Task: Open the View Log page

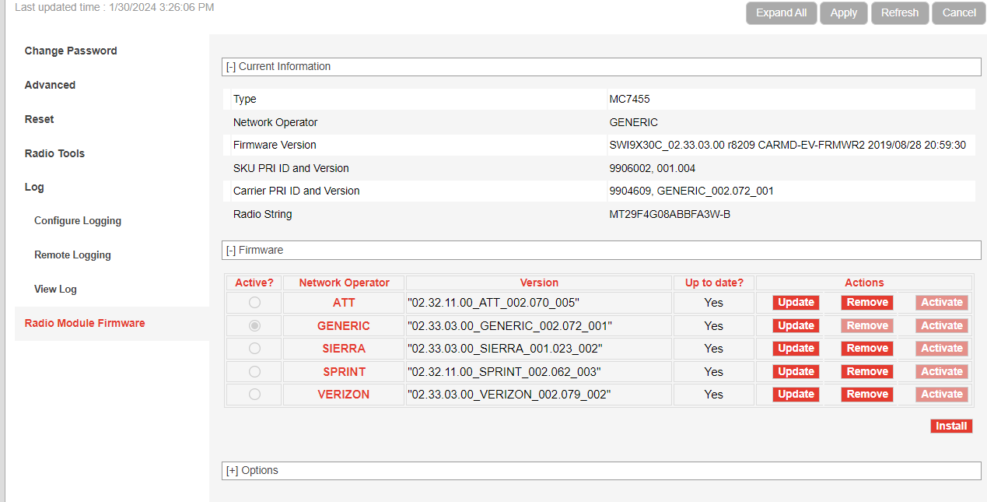Action: [55, 290]
